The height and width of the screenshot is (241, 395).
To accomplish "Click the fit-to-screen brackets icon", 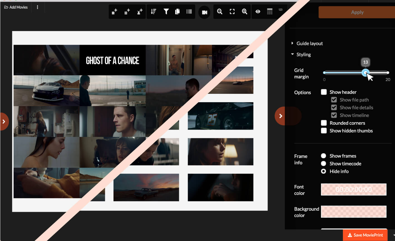I will (x=232, y=12).
